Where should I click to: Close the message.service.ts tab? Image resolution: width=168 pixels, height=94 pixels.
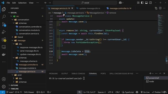[x=72, y=8]
